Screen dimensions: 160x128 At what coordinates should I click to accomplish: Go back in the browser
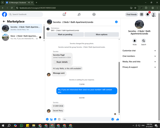(x=3, y=8)
